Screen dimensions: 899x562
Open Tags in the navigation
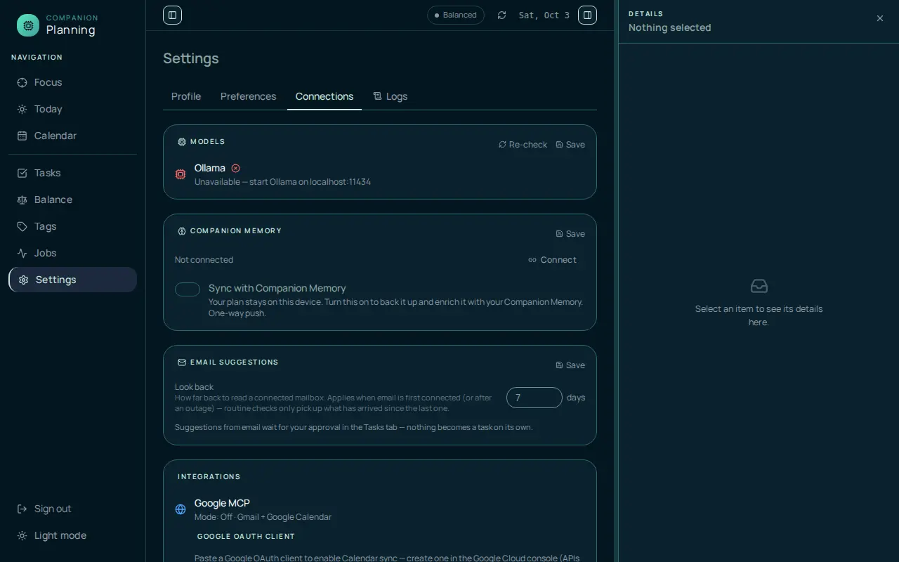(72, 226)
